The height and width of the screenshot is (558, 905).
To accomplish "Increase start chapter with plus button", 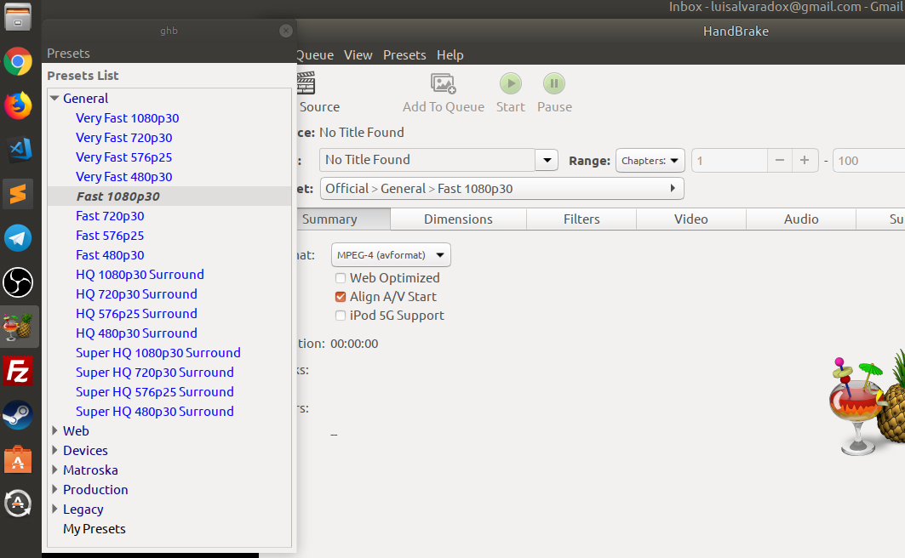I will tap(805, 160).
